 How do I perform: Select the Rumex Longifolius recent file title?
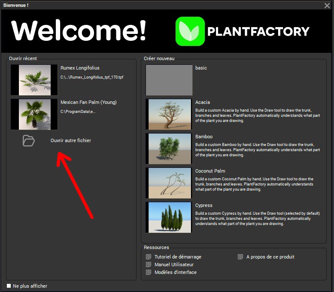(80, 68)
